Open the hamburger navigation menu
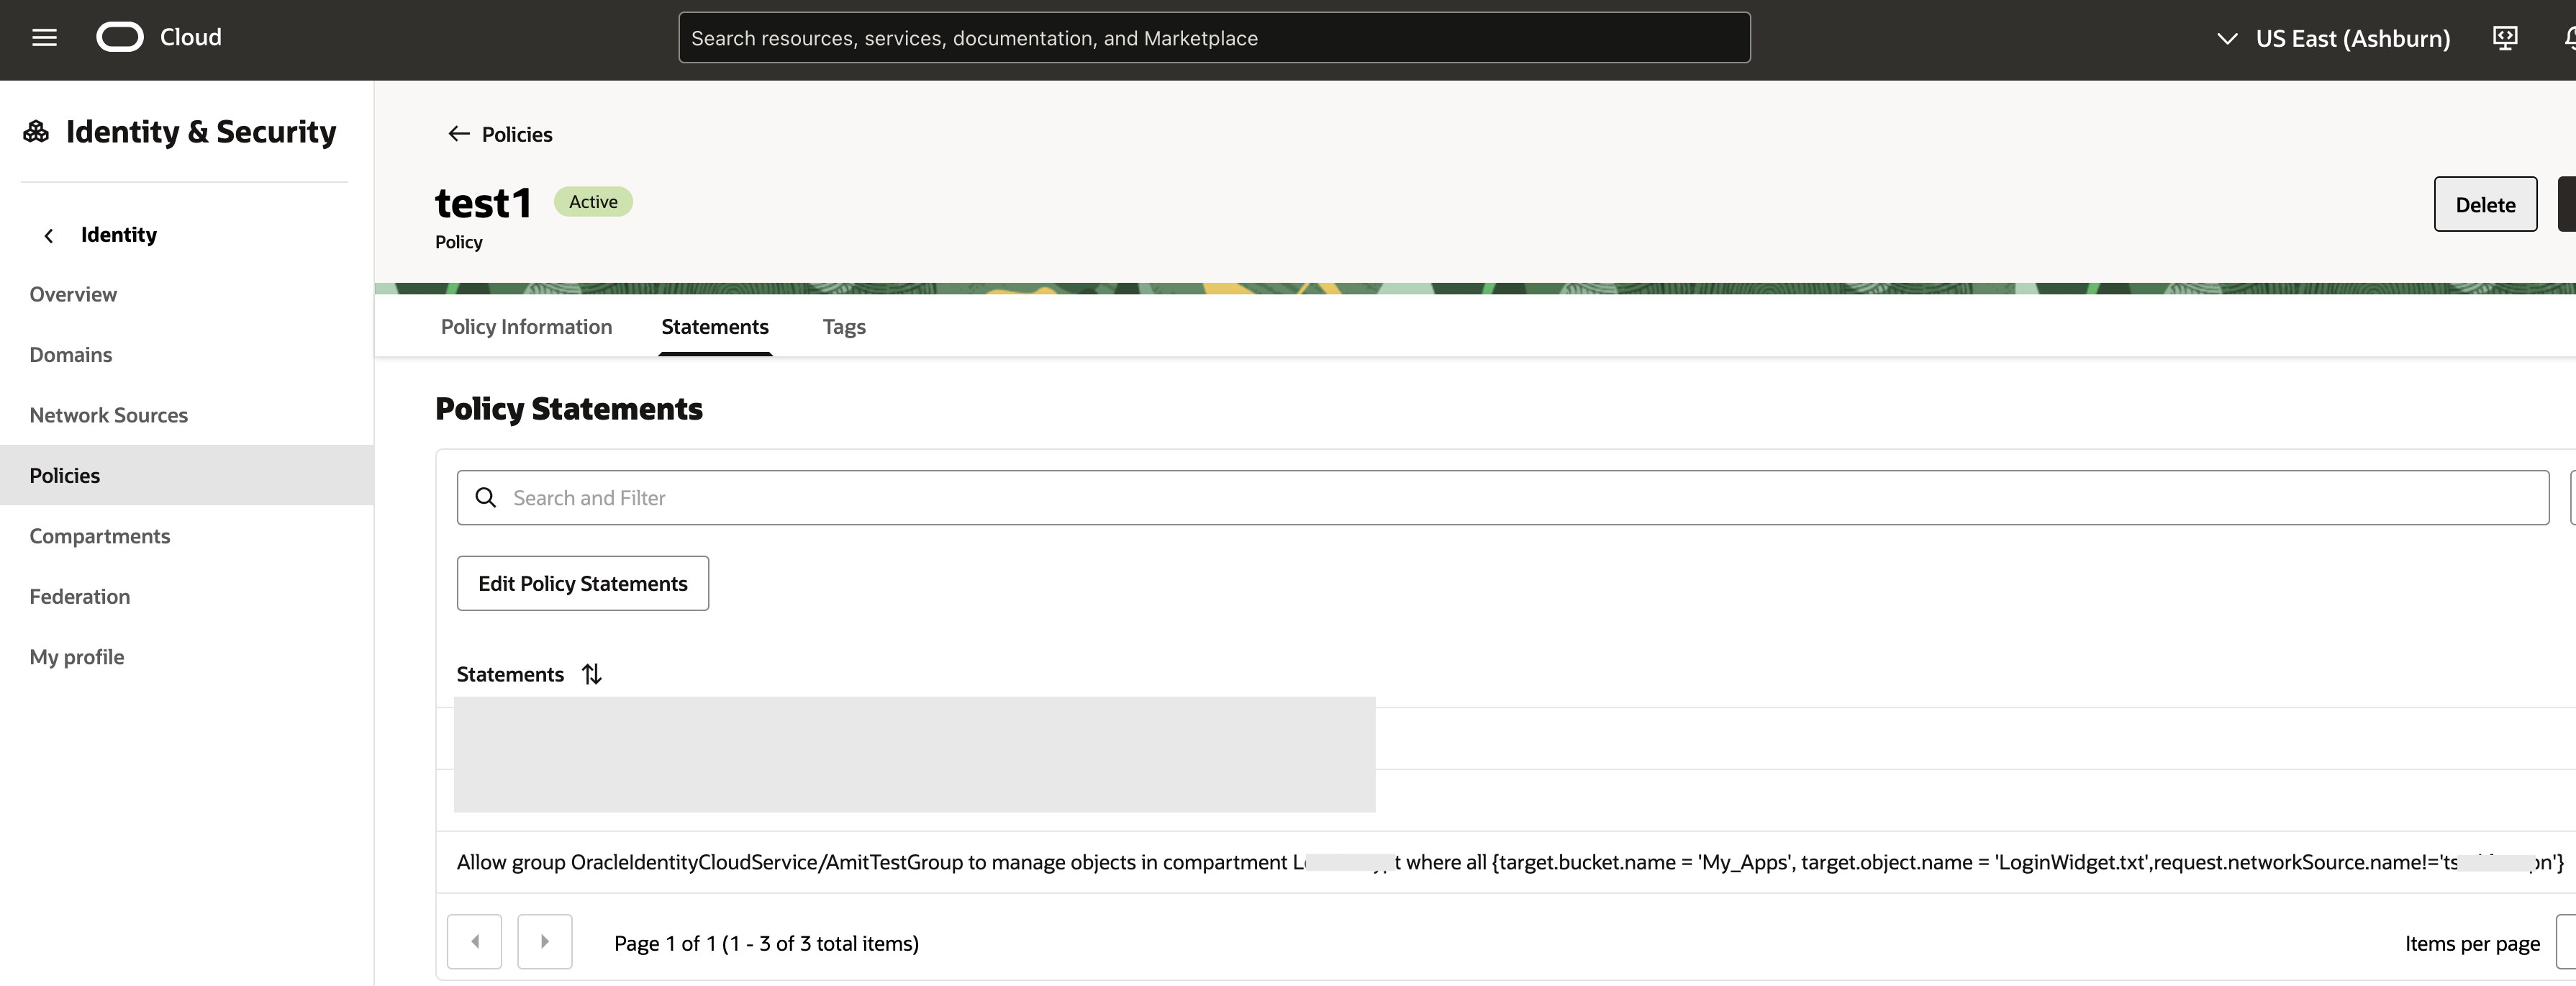This screenshot has height=986, width=2576. 44,38
